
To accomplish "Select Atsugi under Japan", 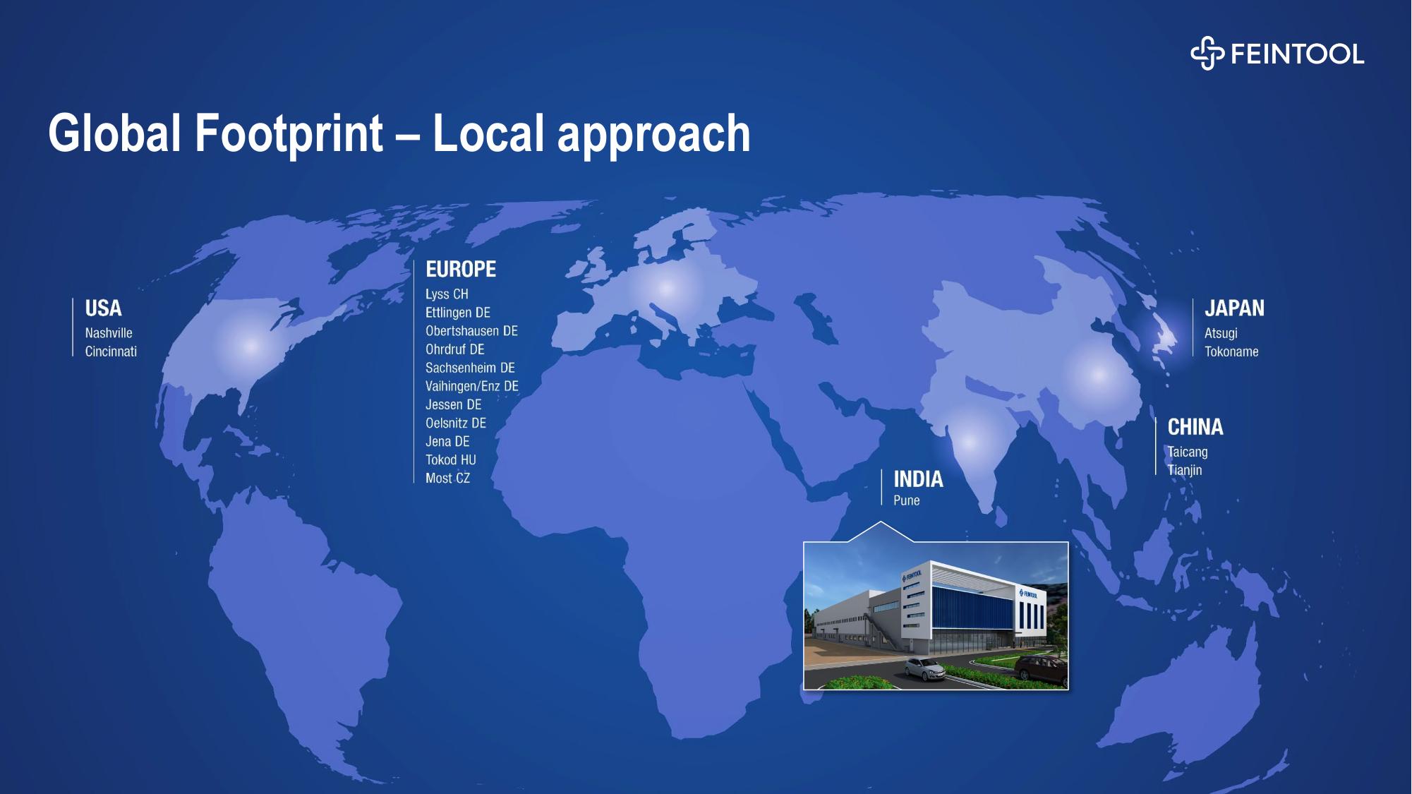I will click(x=1221, y=333).
